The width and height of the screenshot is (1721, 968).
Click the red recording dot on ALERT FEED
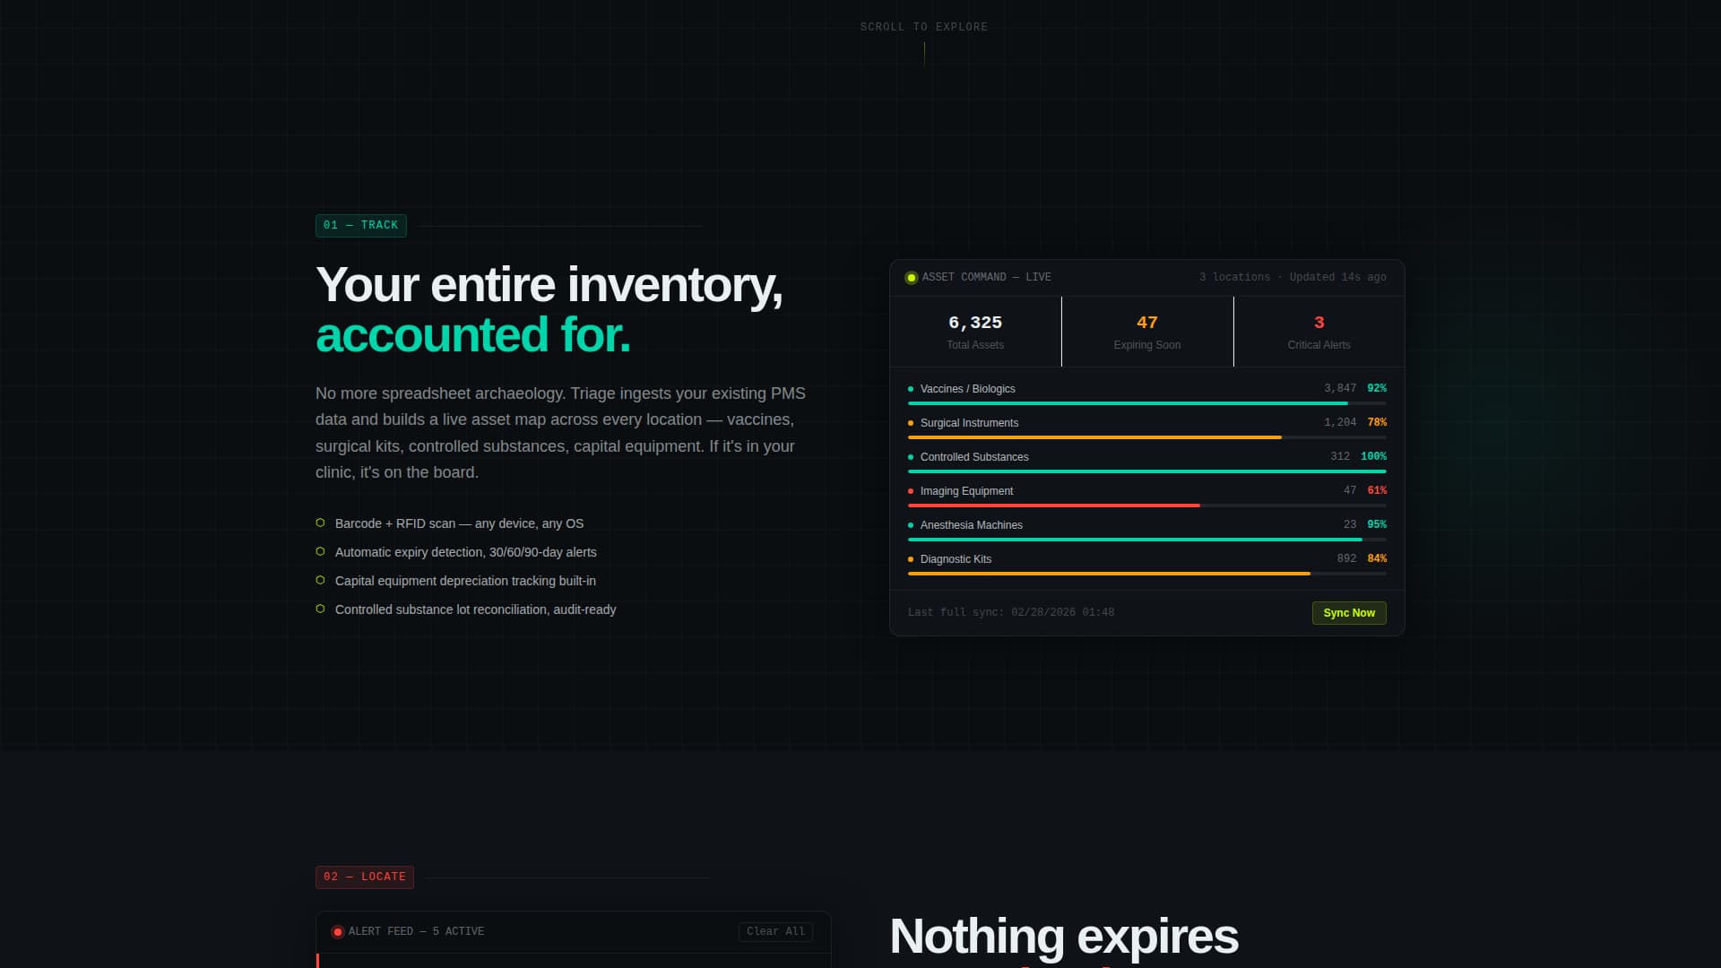[x=339, y=931]
